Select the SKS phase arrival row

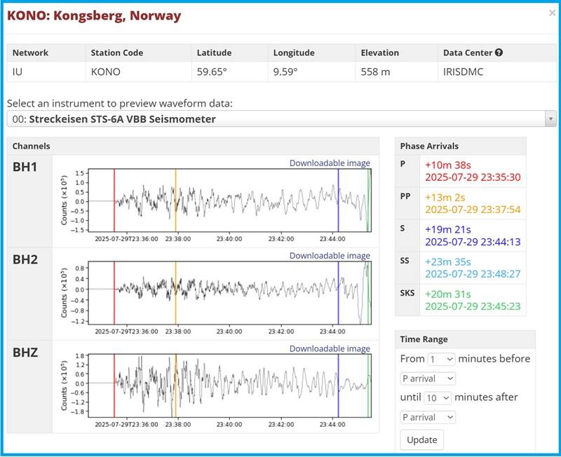coord(459,300)
